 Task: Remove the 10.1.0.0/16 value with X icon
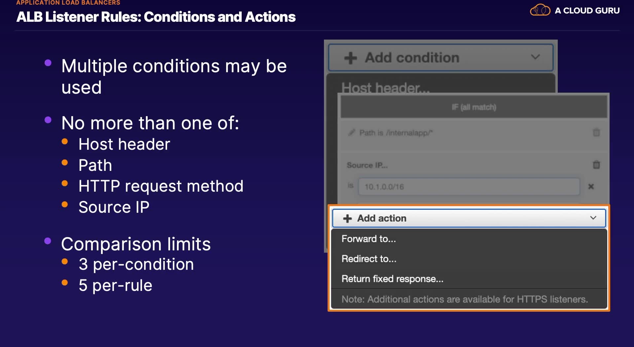click(x=591, y=187)
